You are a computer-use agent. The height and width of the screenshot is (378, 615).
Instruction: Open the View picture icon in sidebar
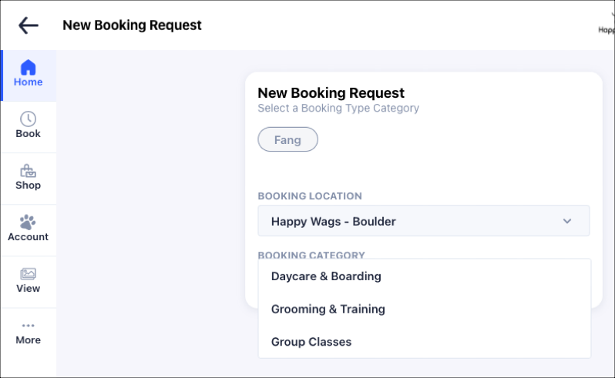pos(28,273)
